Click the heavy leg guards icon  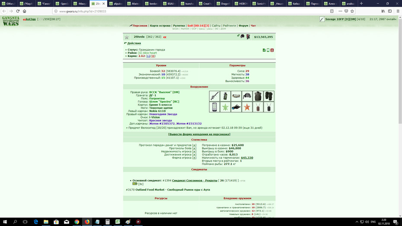pyautogui.click(x=269, y=96)
